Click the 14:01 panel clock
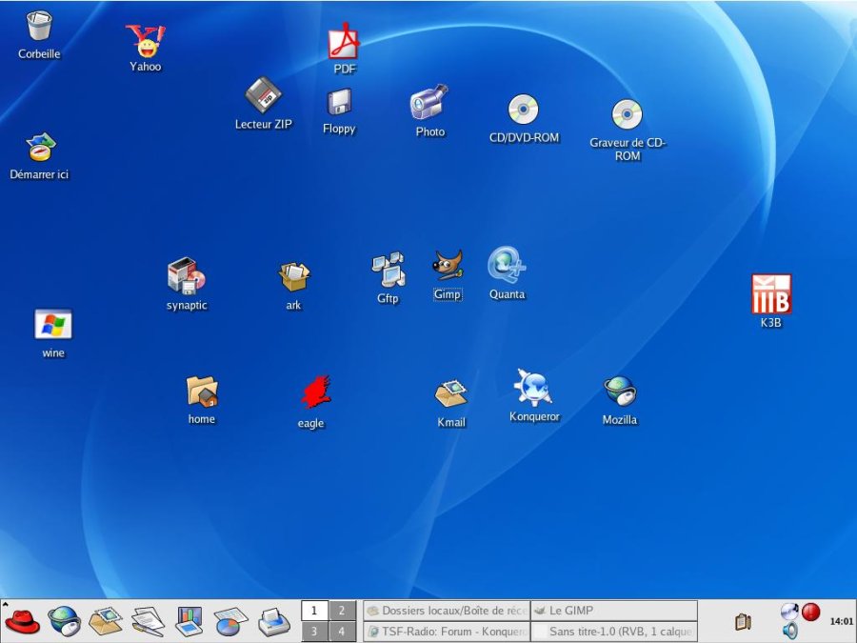857x643 pixels. (841, 621)
